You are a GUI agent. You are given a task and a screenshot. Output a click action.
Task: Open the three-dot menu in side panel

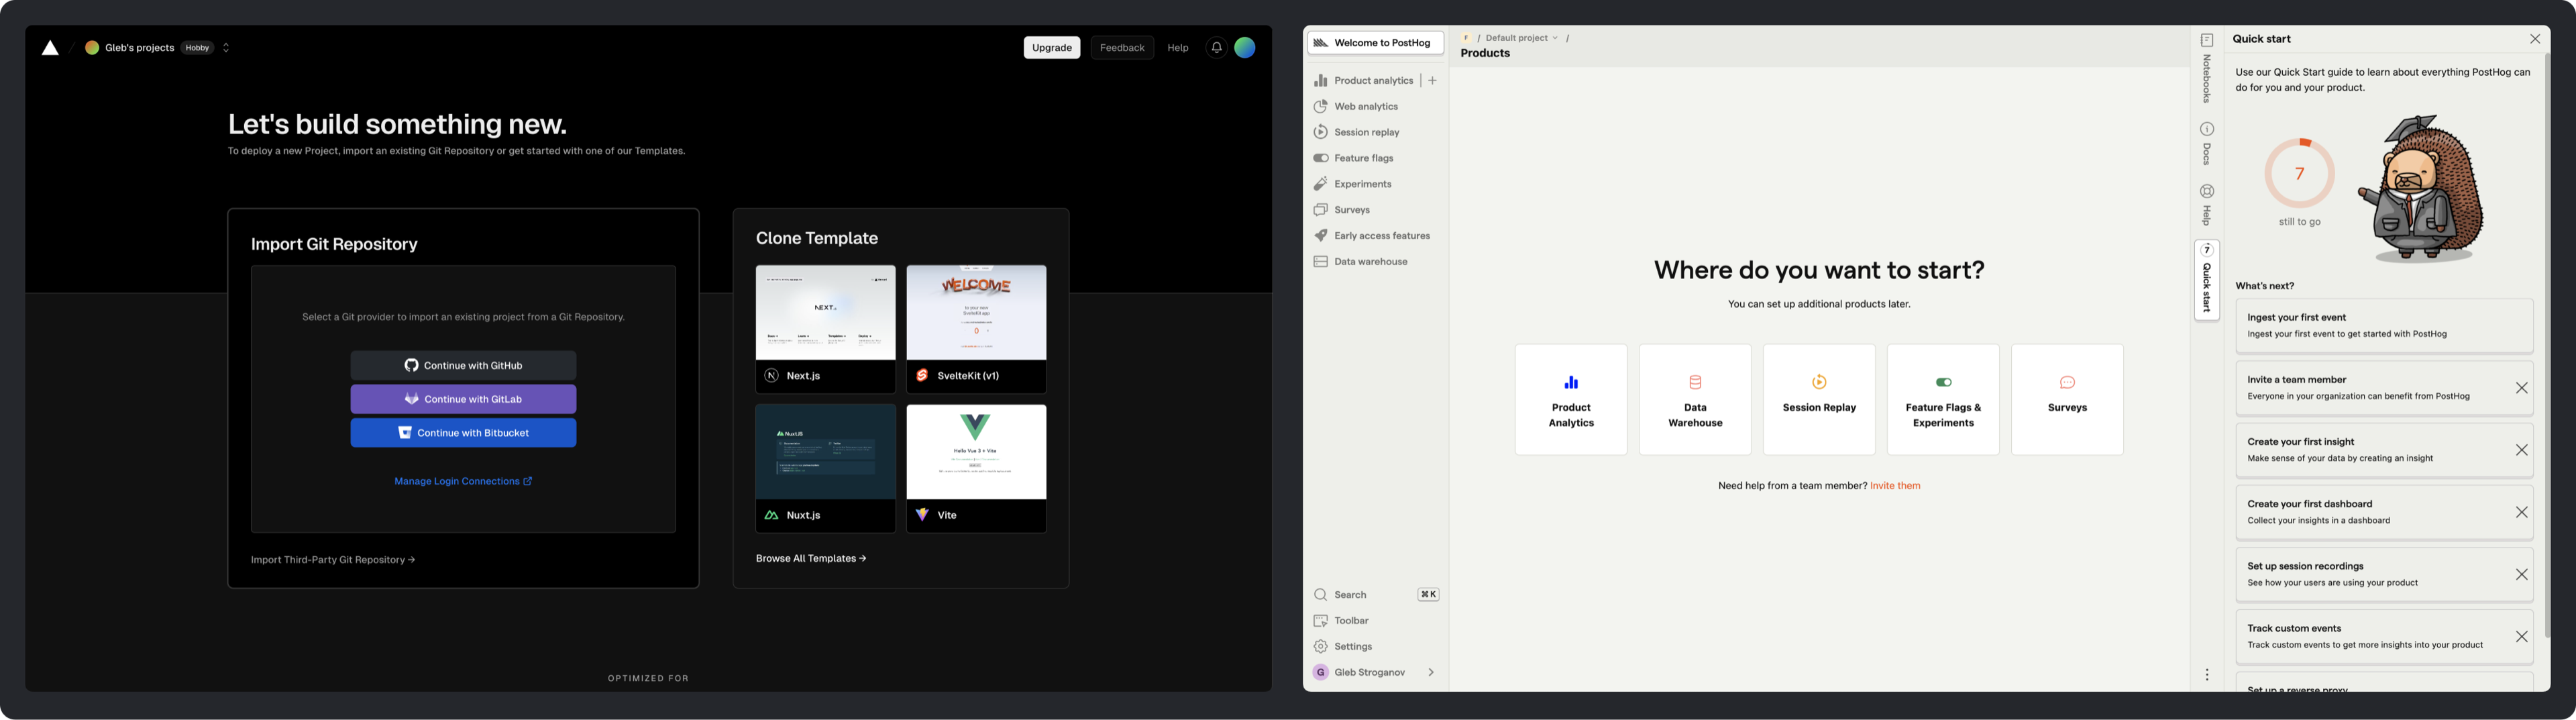pos(2207,675)
